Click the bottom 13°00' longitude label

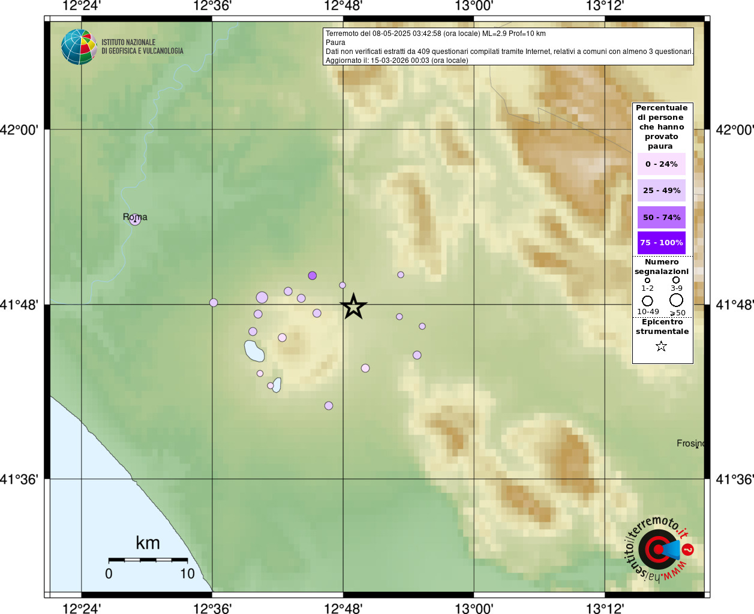(474, 609)
